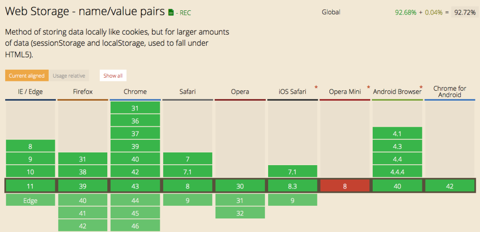Select the Opera 32 version cell
The width and height of the screenshot is (480, 232).
(240, 213)
